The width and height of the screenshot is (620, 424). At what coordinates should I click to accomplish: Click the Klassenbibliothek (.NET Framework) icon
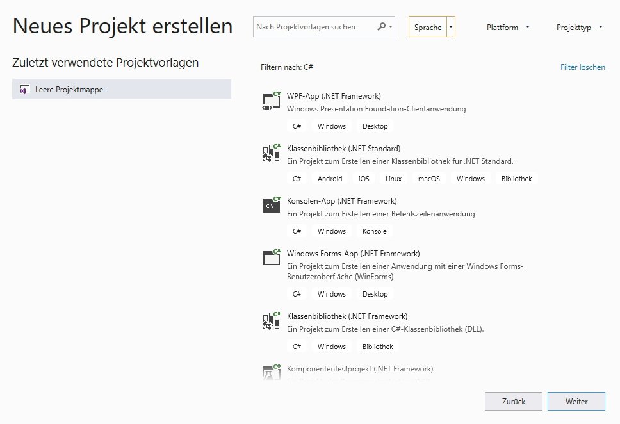pyautogui.click(x=270, y=321)
